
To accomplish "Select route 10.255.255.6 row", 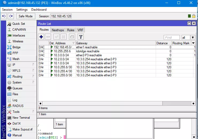I will 117,51.
